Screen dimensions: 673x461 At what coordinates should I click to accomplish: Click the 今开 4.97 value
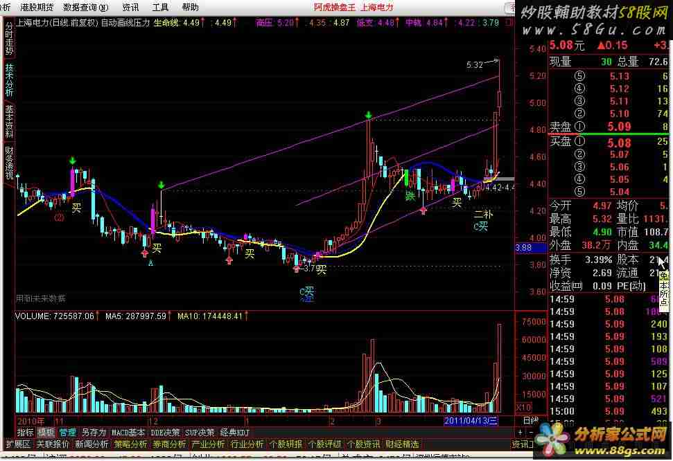pos(602,206)
